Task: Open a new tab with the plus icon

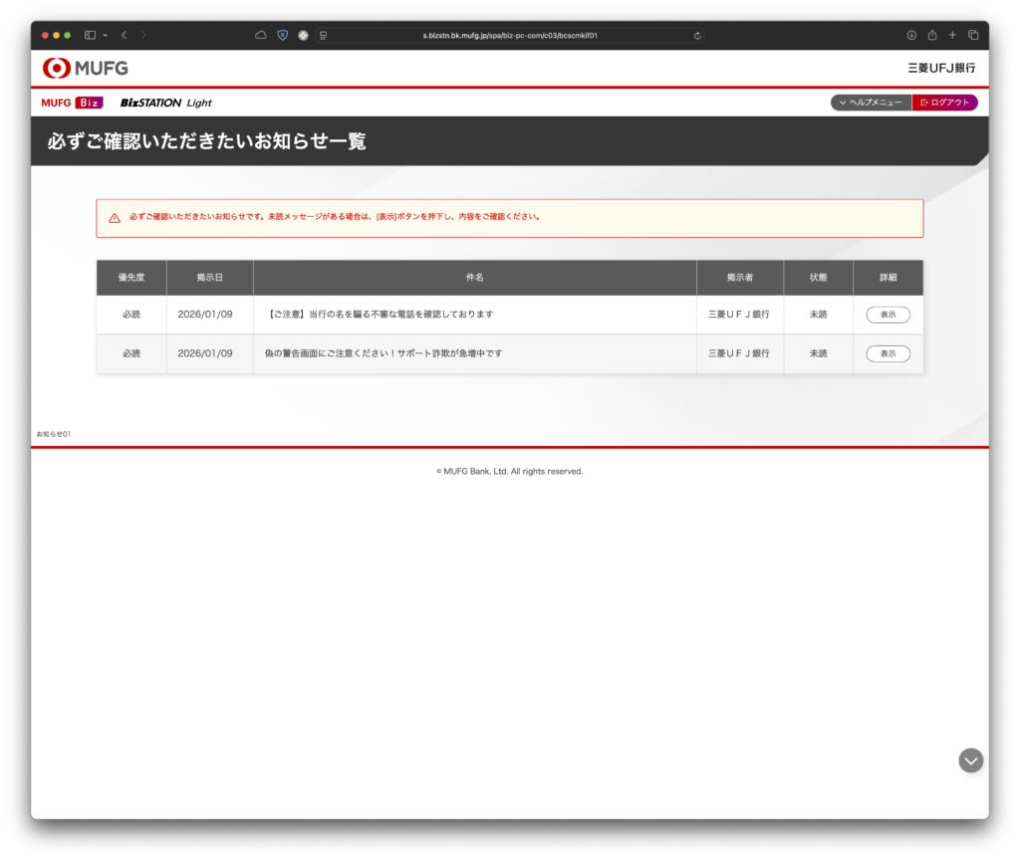Action: click(x=952, y=35)
